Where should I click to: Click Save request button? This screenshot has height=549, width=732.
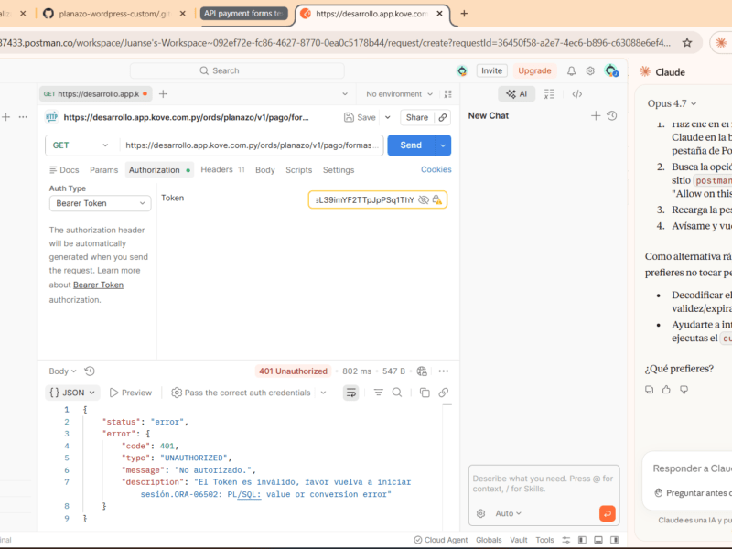[360, 118]
